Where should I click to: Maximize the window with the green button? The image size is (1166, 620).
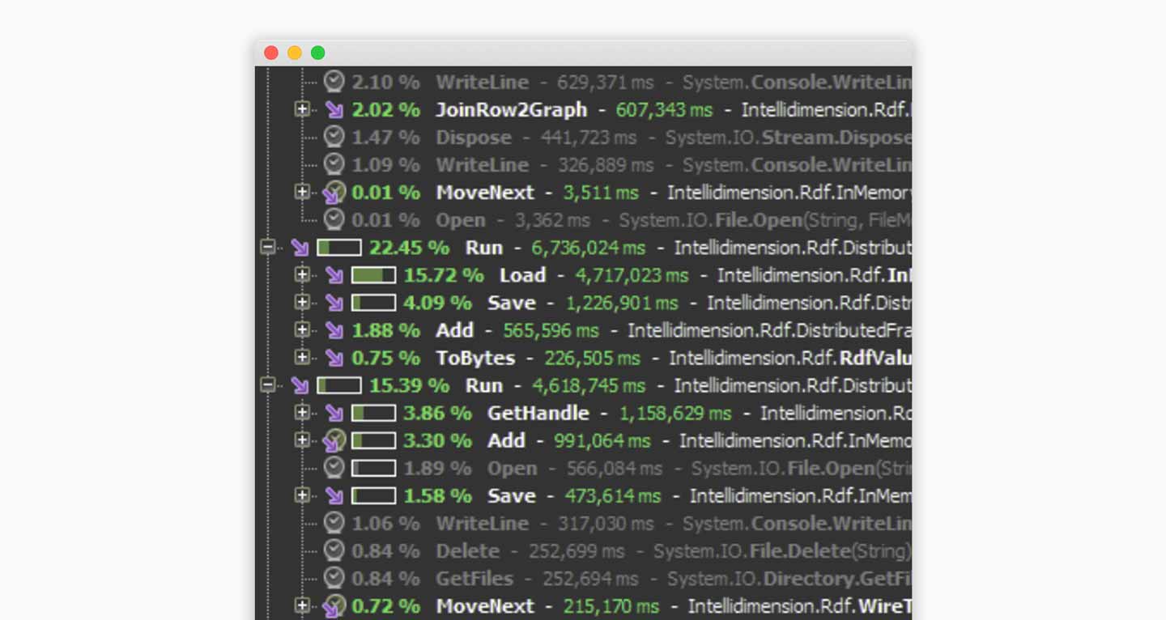point(318,53)
